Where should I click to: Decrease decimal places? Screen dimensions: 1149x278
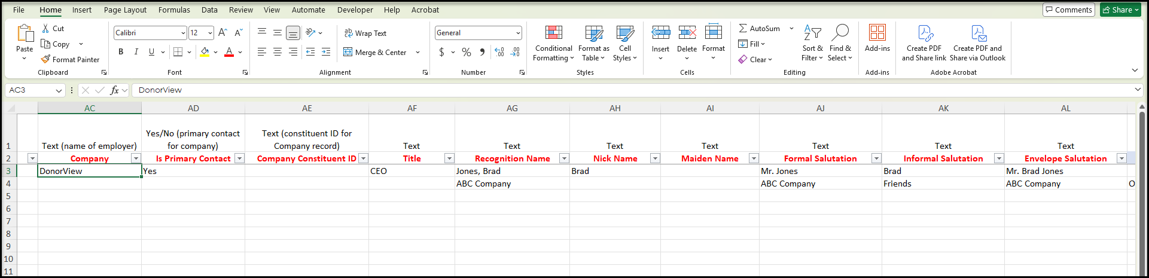[515, 52]
